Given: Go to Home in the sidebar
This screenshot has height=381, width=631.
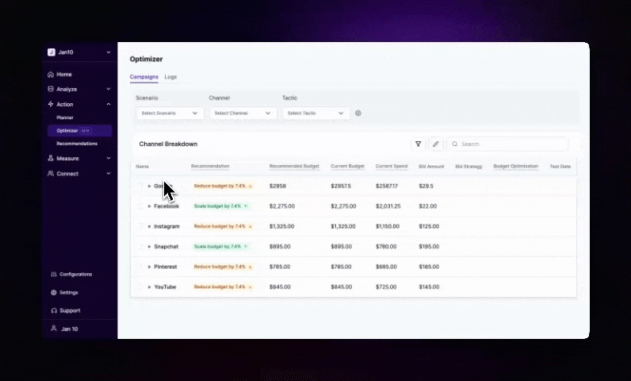Looking at the screenshot, I should 63,75.
